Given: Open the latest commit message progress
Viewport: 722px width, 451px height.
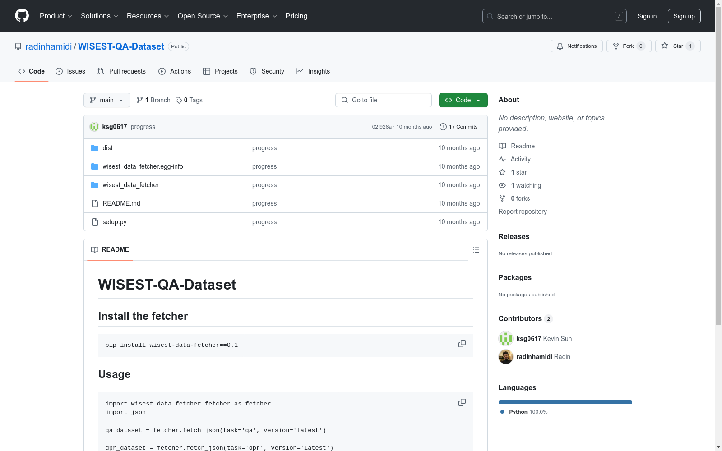Looking at the screenshot, I should point(143,127).
